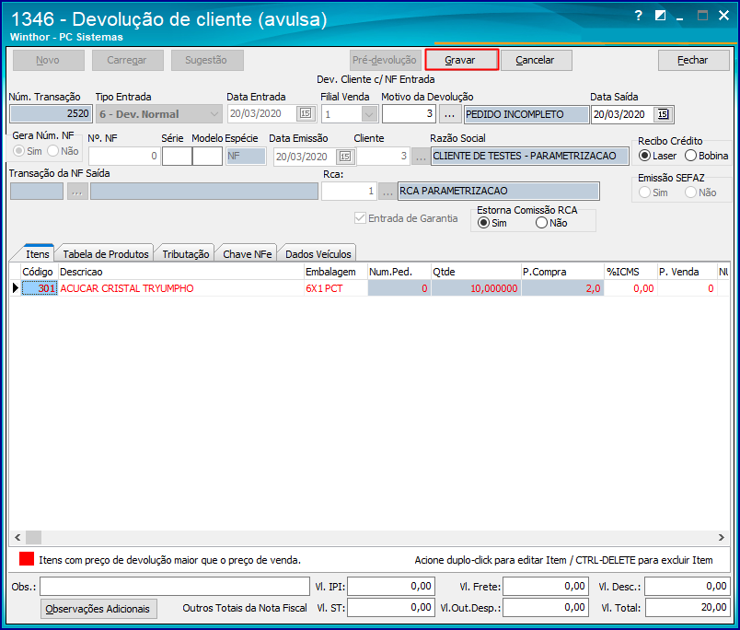
Task: Open the Cliente lookup ellipsis button
Action: click(x=421, y=157)
